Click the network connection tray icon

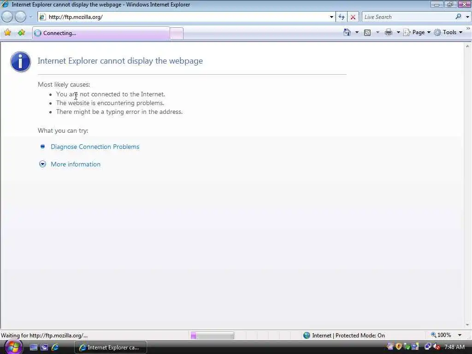click(428, 347)
